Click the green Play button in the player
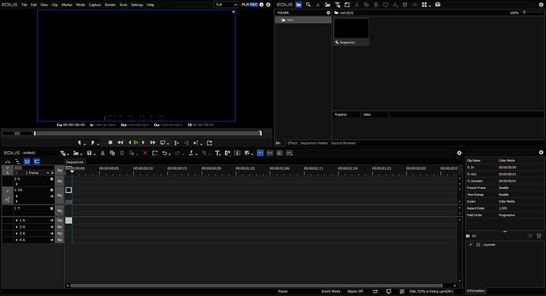 [x=136, y=143]
